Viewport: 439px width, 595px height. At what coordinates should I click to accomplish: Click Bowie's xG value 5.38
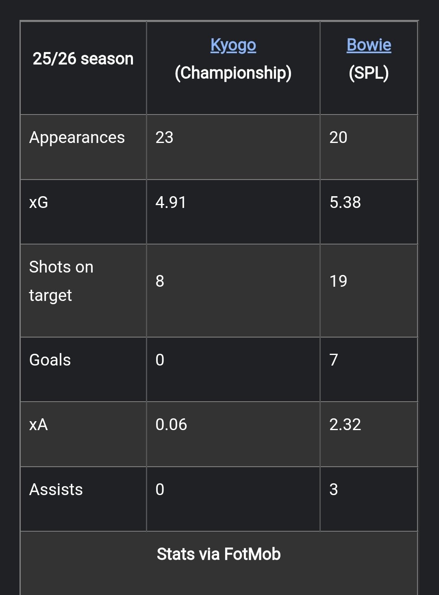click(345, 202)
